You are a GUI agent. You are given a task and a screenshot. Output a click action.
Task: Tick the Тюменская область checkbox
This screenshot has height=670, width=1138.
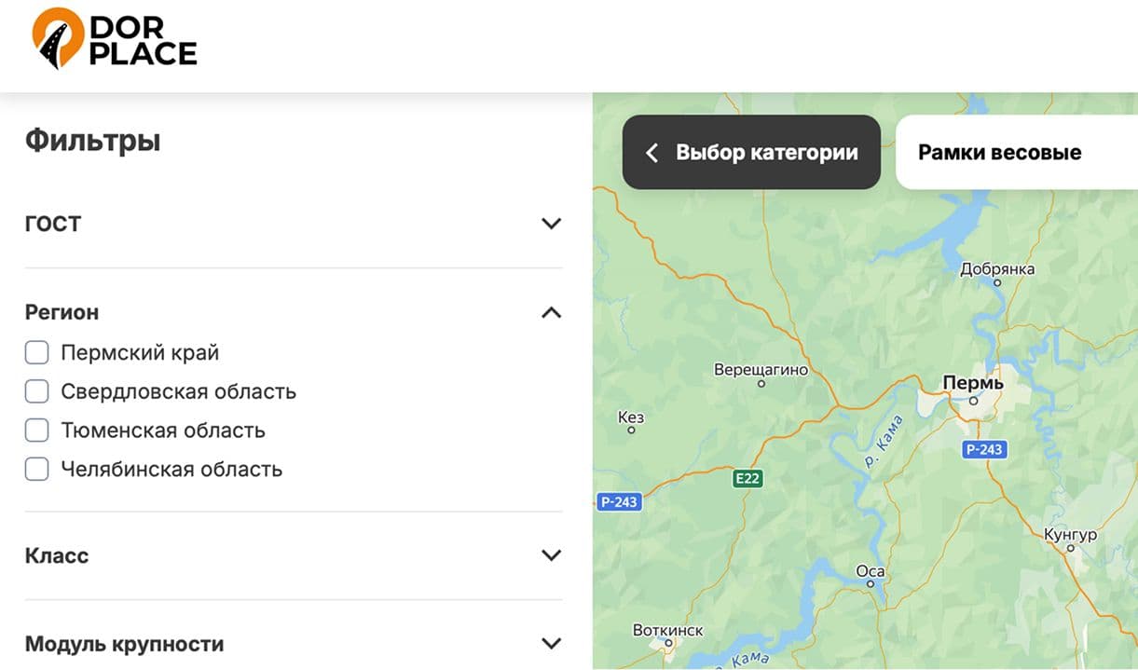coord(37,431)
